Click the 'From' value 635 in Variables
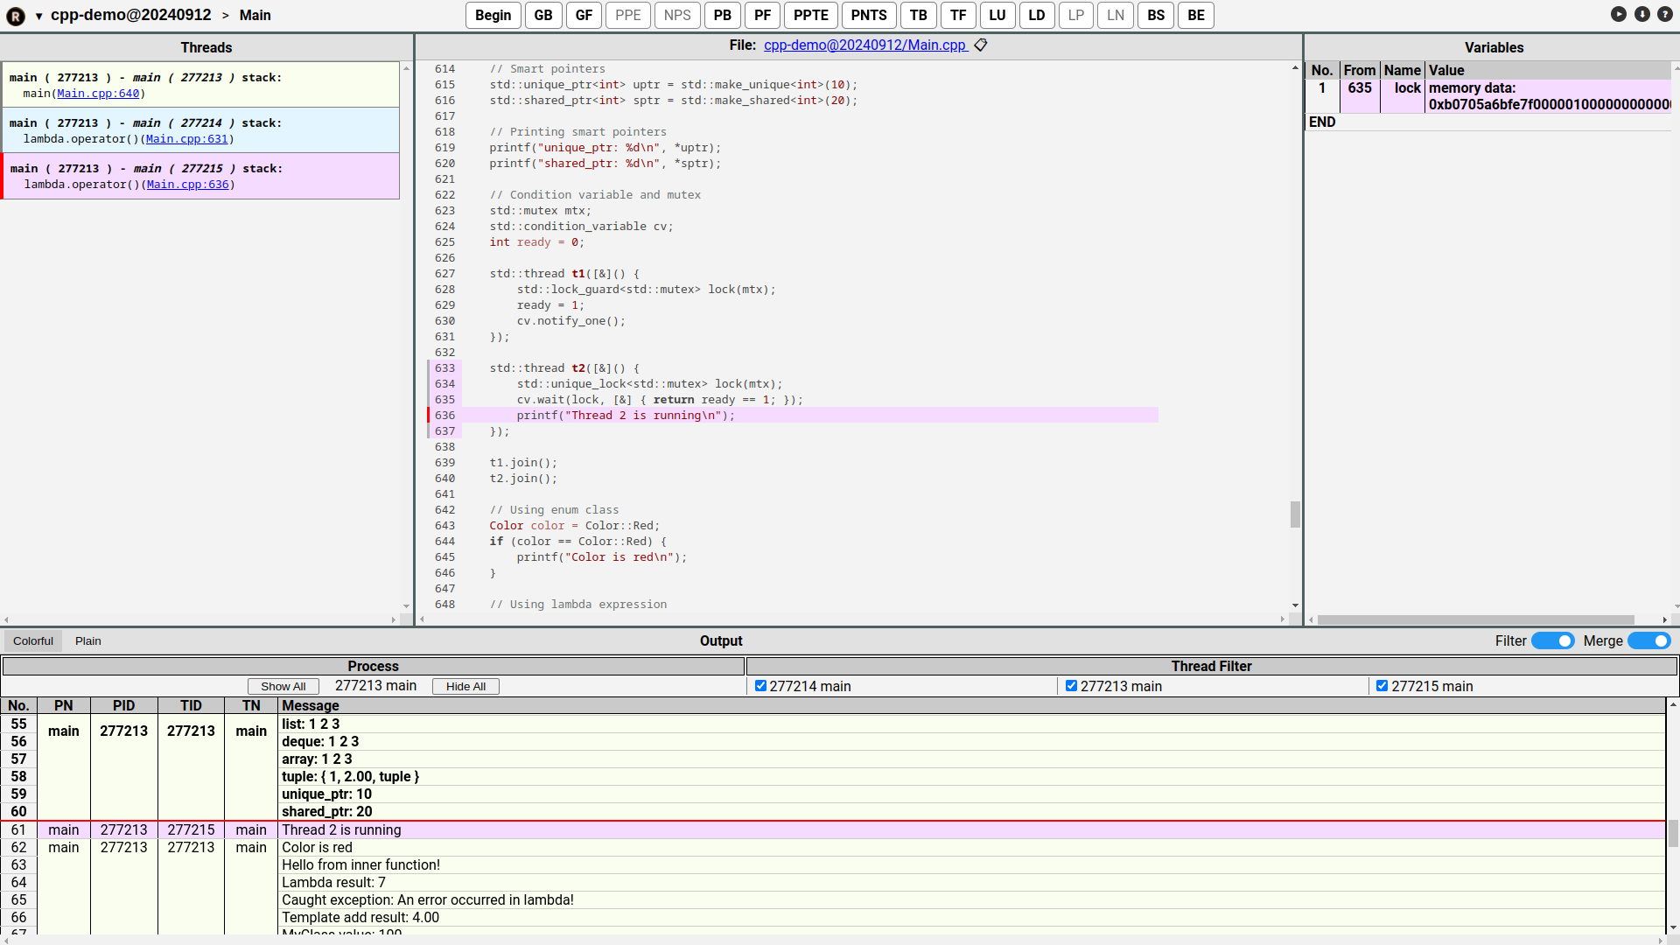Viewport: 1680px width, 945px height. coord(1360,87)
